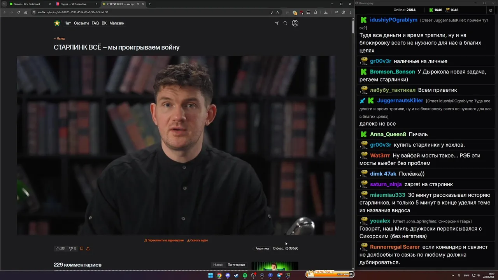498x280 pixels.
Task: Click username Bromson_Bonson in chat
Action: [393, 72]
